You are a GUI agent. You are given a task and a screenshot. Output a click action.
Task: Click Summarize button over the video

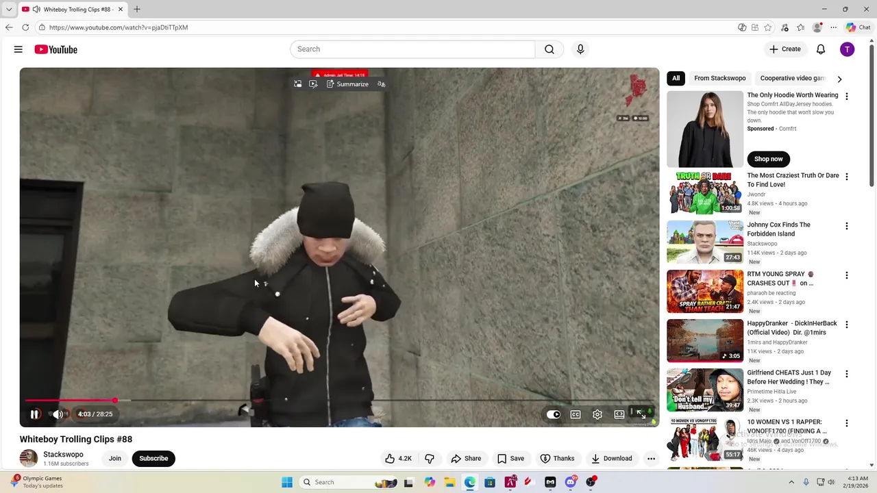[347, 84]
